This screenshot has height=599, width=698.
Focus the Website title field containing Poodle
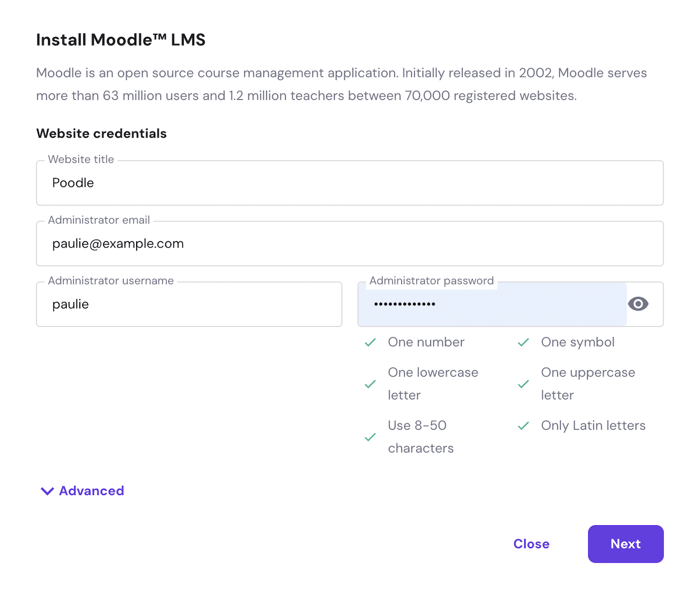click(349, 183)
